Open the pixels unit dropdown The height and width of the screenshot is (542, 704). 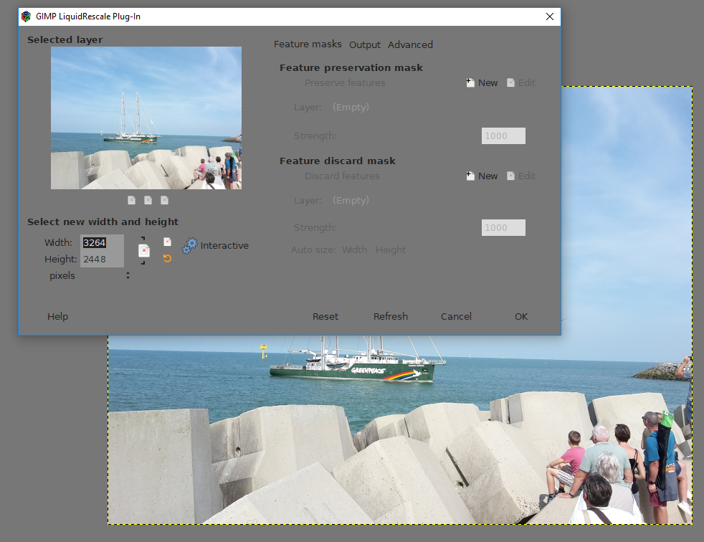coord(89,275)
